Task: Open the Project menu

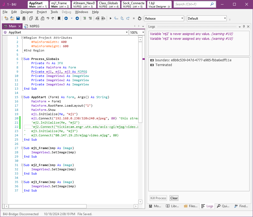Action: [42, 12]
